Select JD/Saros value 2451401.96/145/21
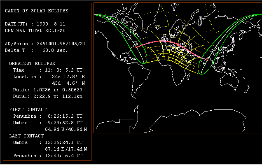Viewport: 262px width, 165px height. coord(61,44)
